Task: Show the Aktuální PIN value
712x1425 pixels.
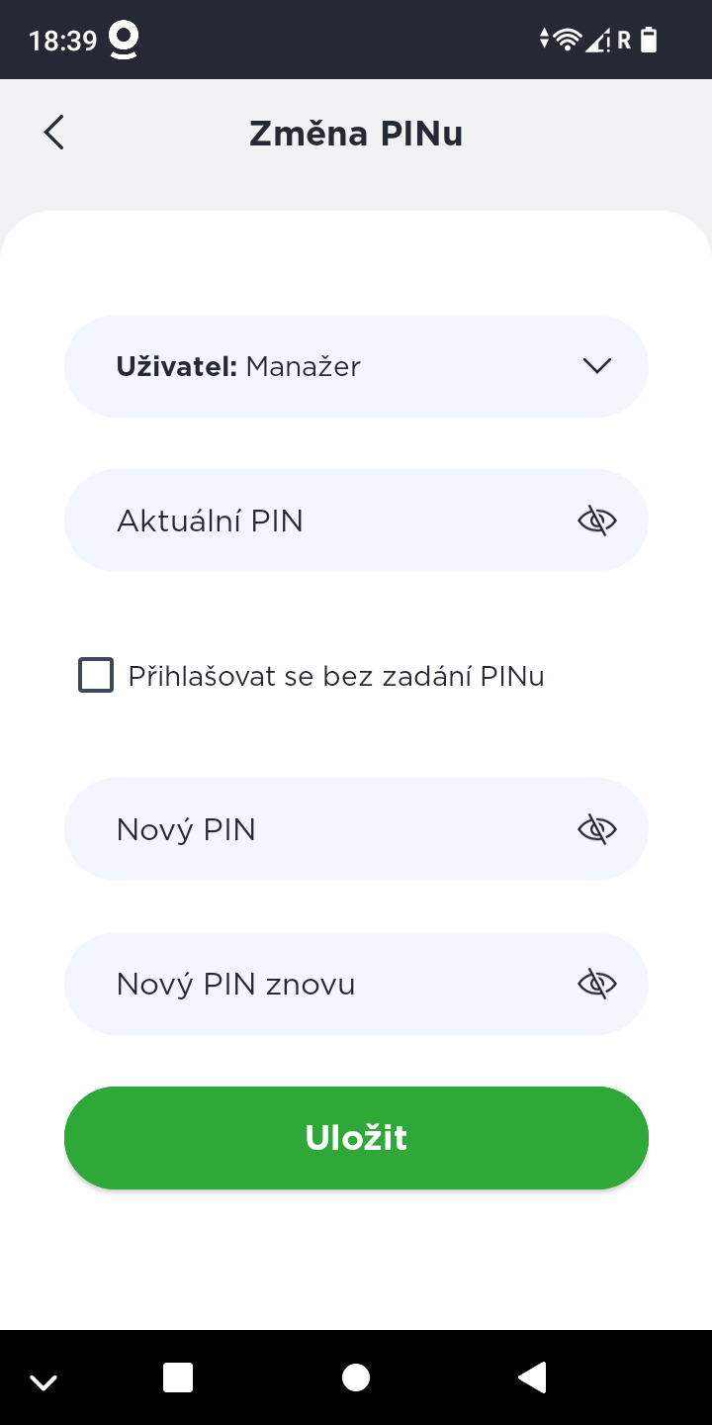Action: coord(596,521)
